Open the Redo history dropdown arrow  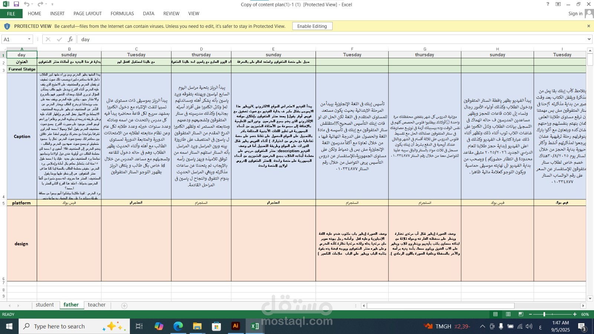[x=45, y=4]
